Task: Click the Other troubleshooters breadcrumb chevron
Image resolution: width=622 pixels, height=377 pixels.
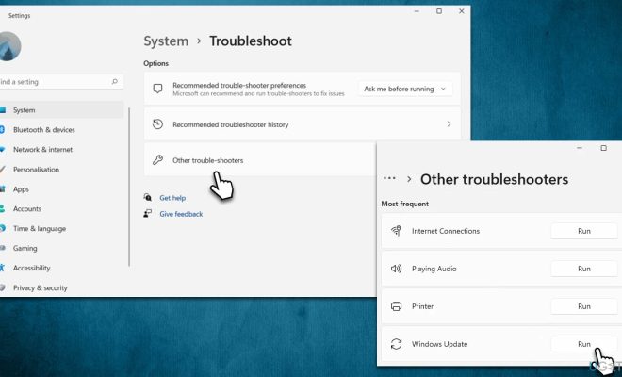Action: pos(409,179)
